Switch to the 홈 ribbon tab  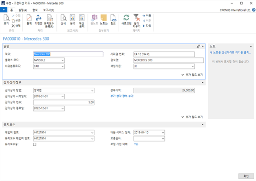(11, 10)
